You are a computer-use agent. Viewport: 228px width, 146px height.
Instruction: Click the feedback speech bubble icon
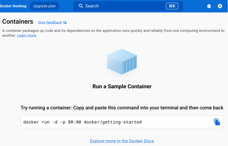tap(65, 23)
